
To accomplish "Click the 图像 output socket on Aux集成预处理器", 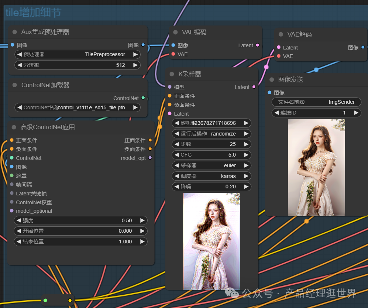I will 143,45.
